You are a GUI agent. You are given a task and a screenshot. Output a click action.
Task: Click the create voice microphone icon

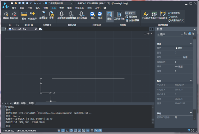(61, 15)
